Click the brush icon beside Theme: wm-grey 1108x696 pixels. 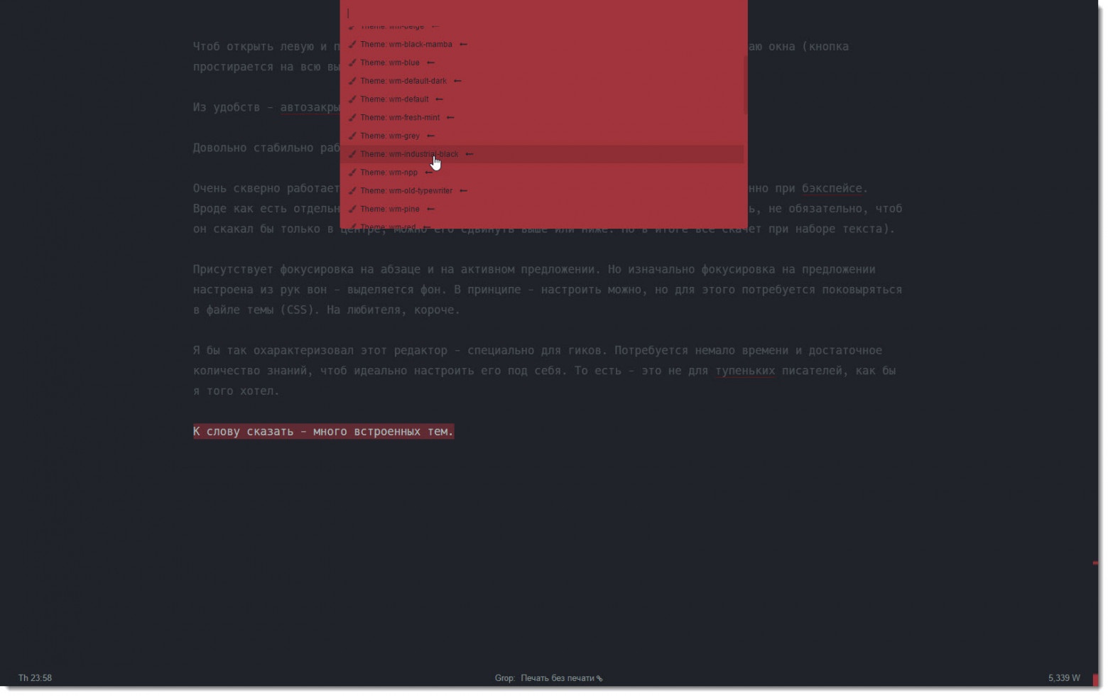[x=352, y=136]
